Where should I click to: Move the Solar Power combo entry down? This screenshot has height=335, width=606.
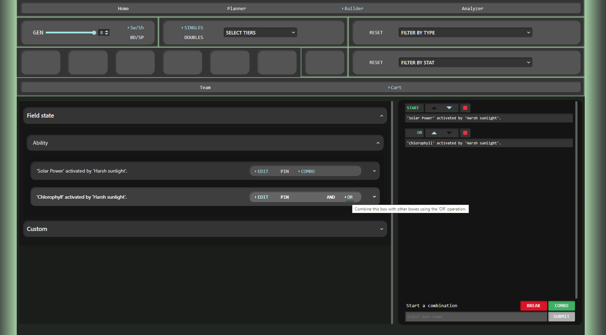click(449, 108)
